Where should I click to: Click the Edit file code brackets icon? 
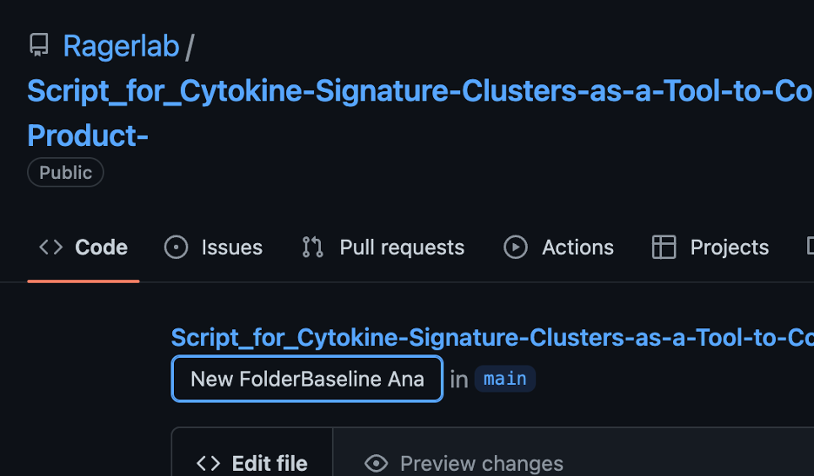click(x=209, y=463)
